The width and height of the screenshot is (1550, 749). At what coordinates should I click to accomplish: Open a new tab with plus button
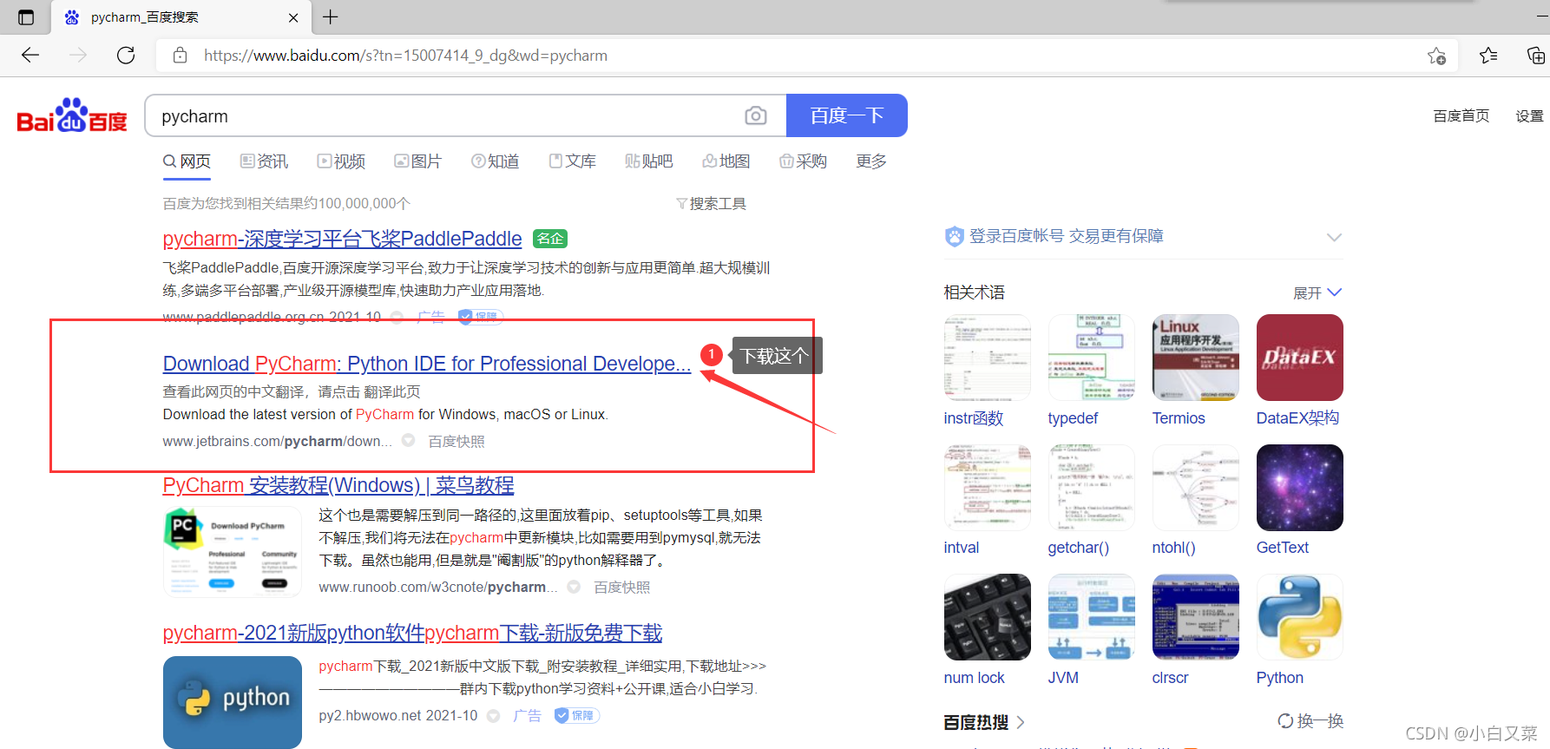[331, 16]
